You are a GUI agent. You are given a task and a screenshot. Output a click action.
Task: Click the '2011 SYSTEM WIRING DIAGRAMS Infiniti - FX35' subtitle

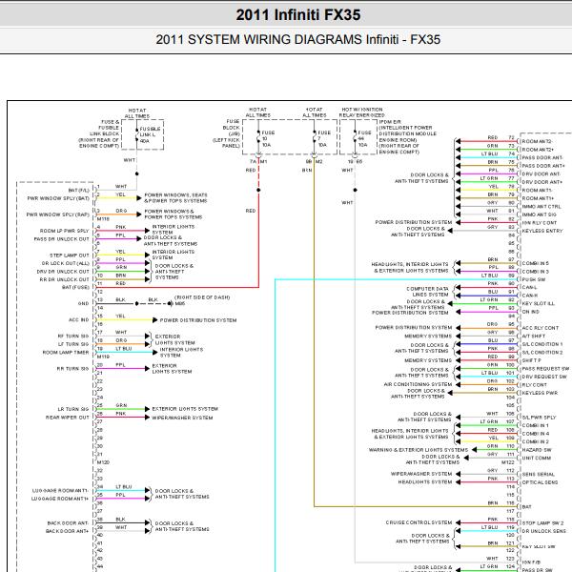pos(298,39)
